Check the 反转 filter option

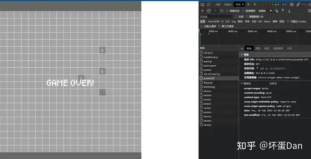tap(236, 16)
